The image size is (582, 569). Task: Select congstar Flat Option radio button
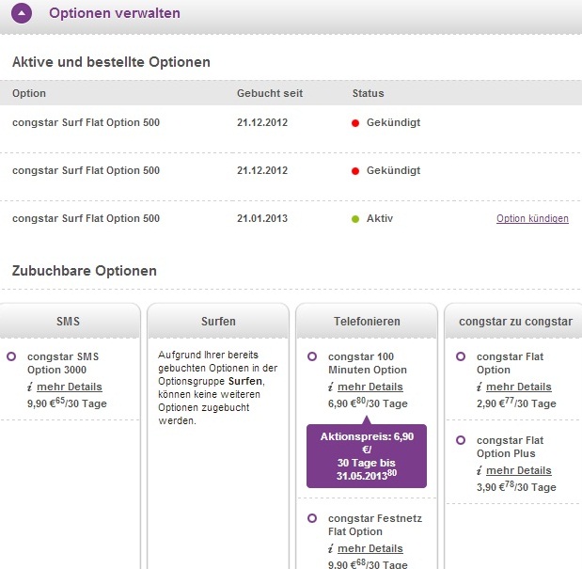coord(461,357)
